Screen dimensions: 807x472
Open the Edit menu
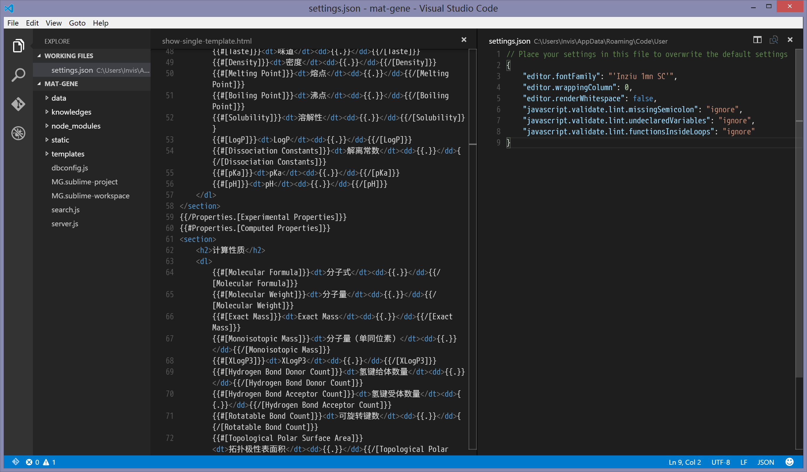(x=32, y=23)
